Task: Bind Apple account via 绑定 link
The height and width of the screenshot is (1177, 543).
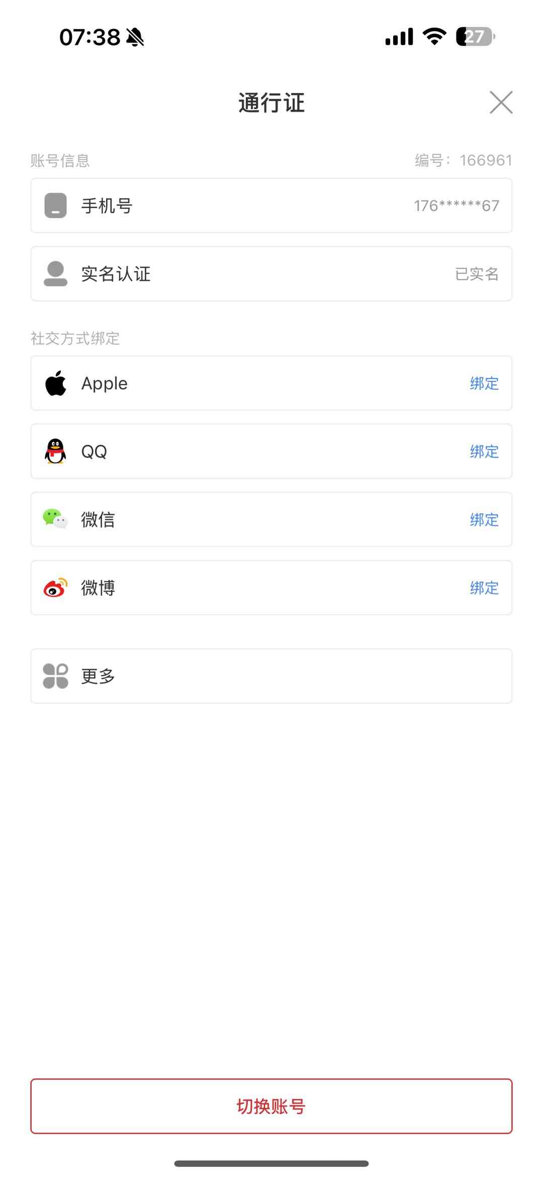Action: point(484,383)
